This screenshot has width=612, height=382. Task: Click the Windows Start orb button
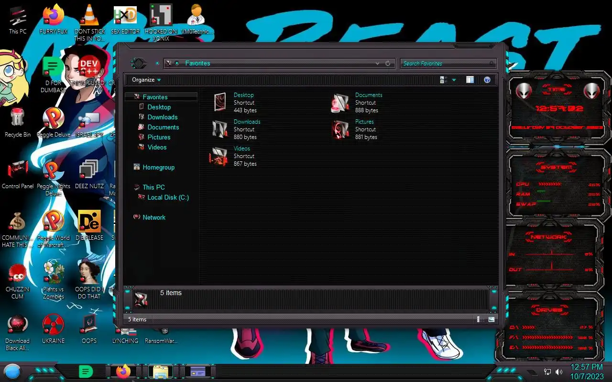tap(13, 371)
